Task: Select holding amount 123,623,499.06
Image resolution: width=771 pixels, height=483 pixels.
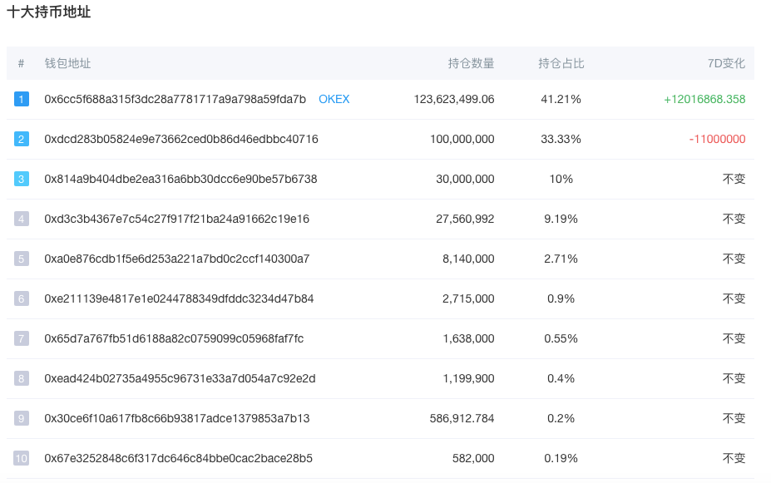Action: (x=454, y=99)
